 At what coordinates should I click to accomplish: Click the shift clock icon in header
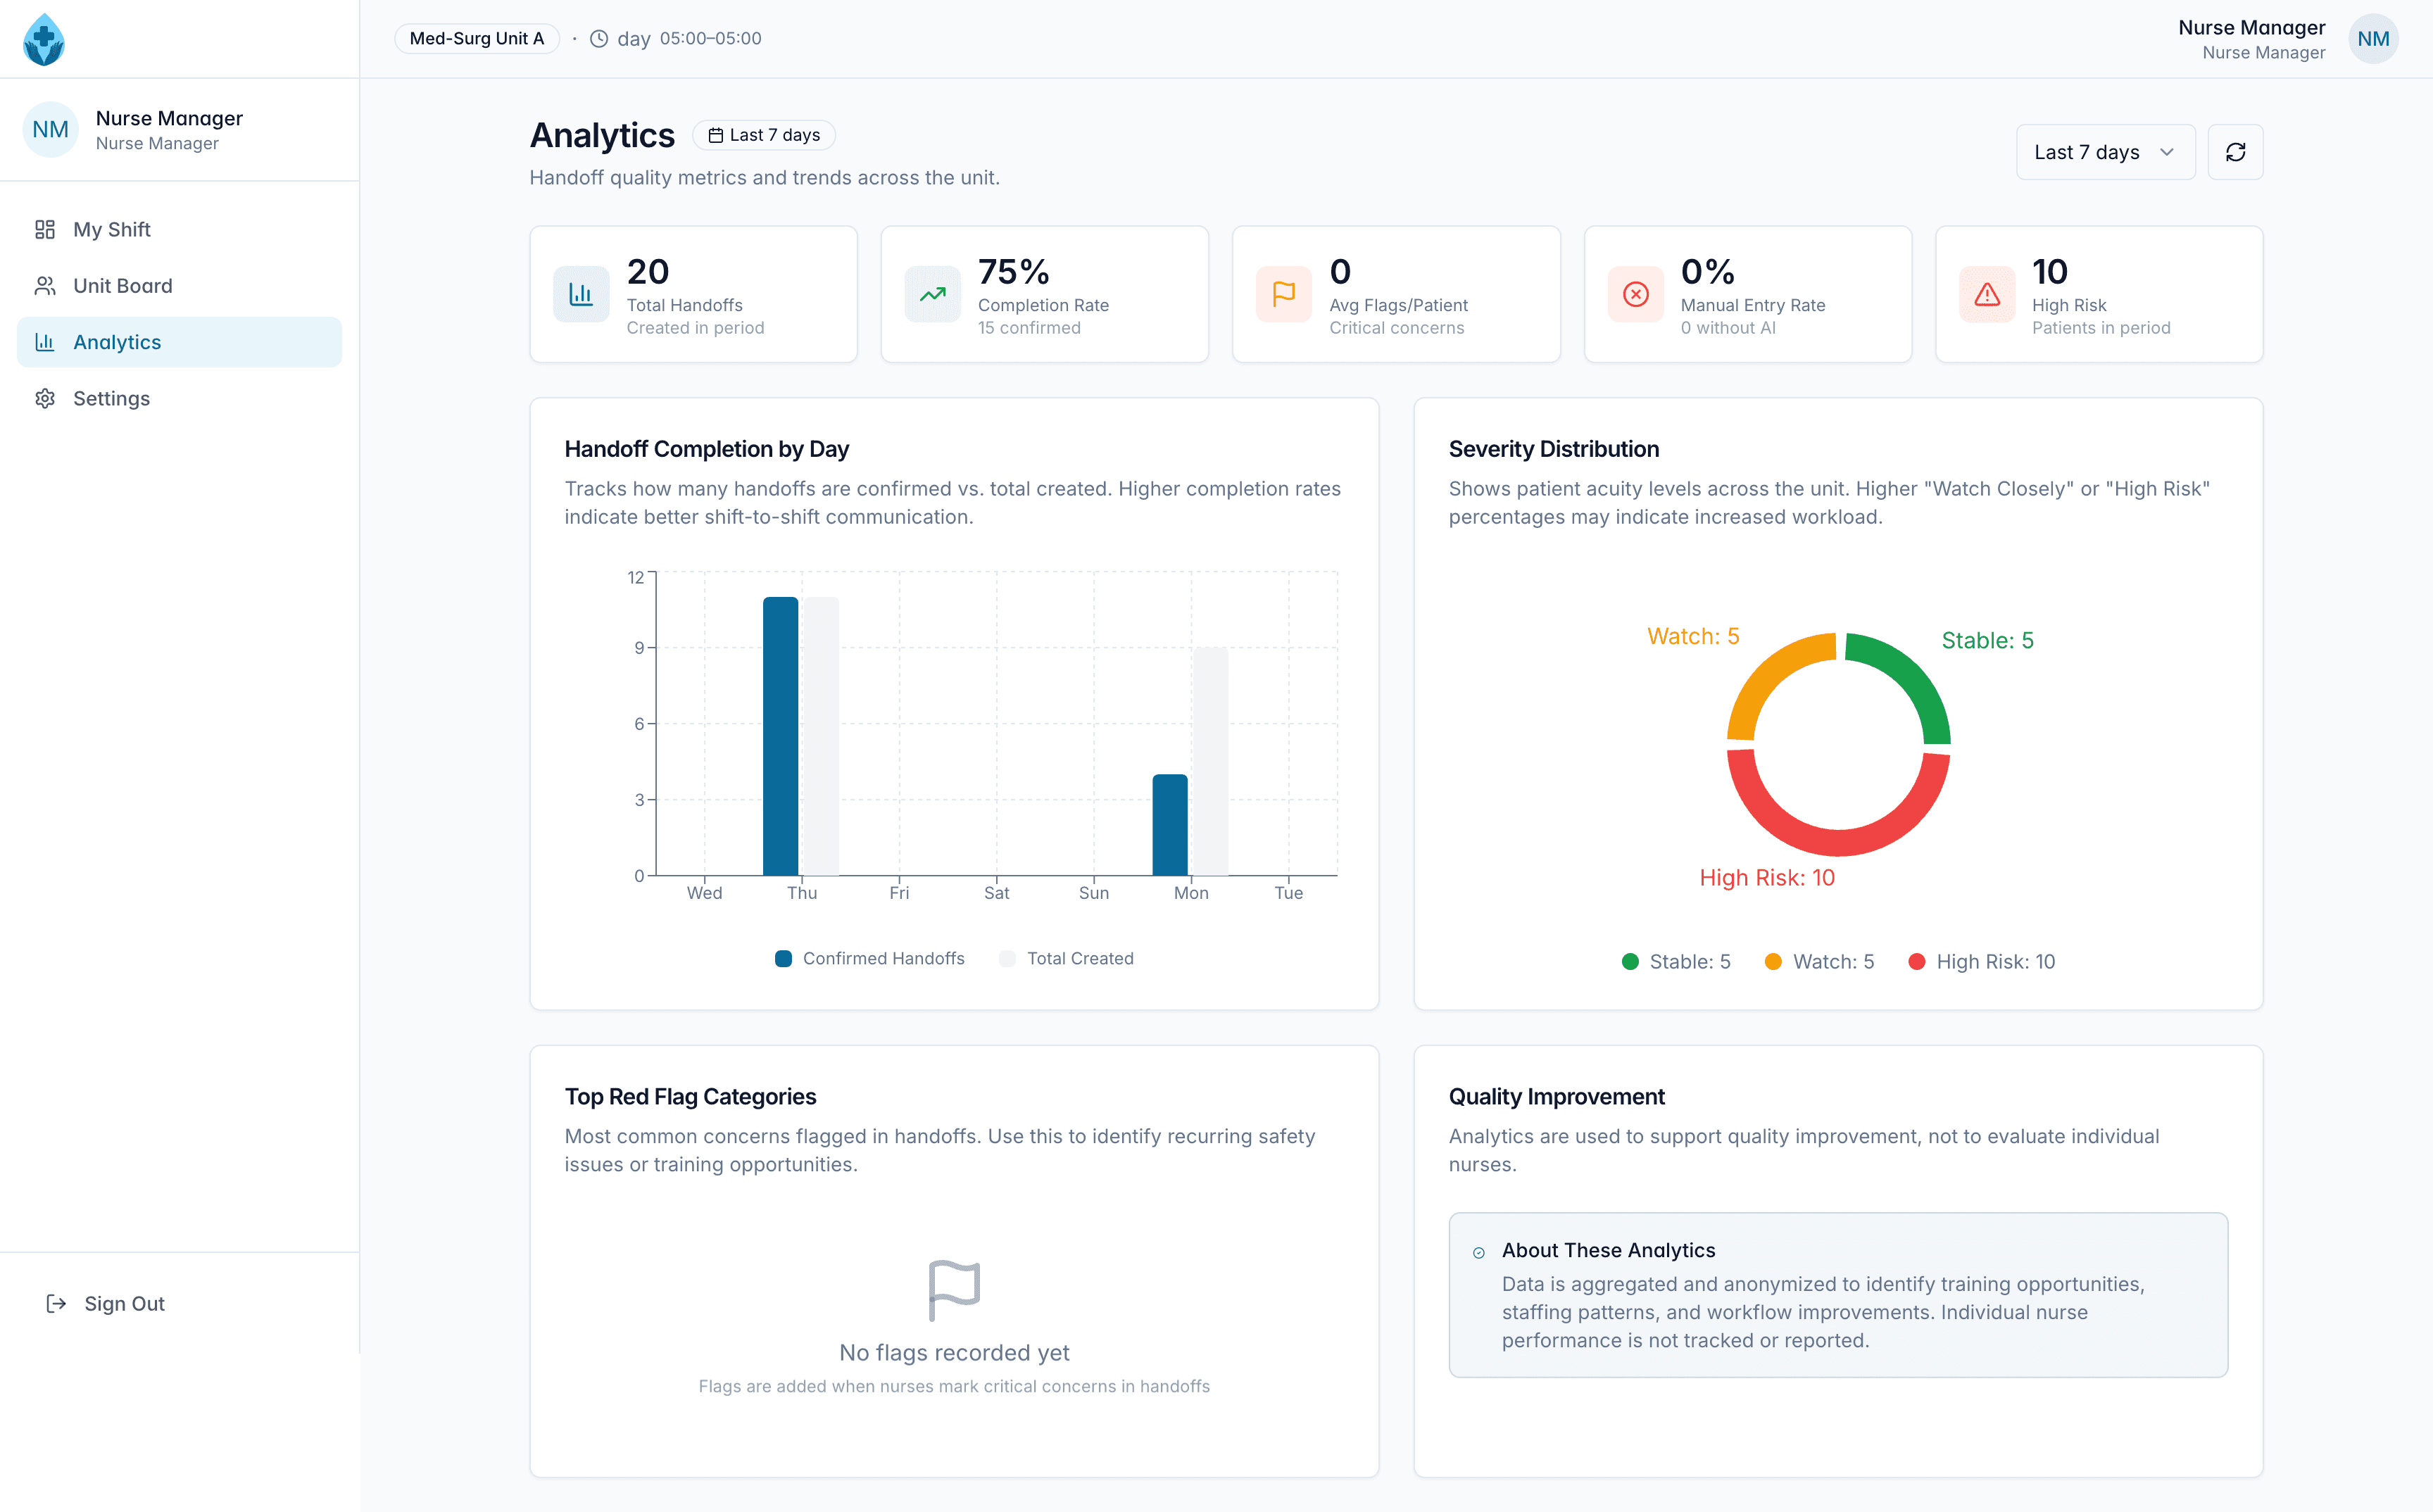click(599, 39)
